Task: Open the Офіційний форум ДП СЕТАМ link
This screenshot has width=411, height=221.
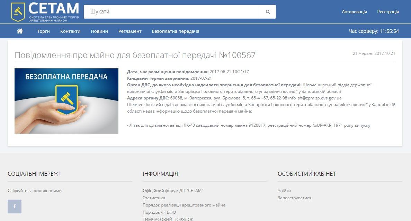Action: pyautogui.click(x=173, y=190)
